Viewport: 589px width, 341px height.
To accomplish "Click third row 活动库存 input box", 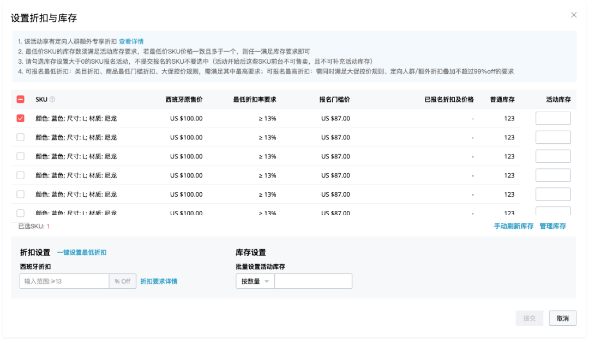I will pyautogui.click(x=553, y=156).
